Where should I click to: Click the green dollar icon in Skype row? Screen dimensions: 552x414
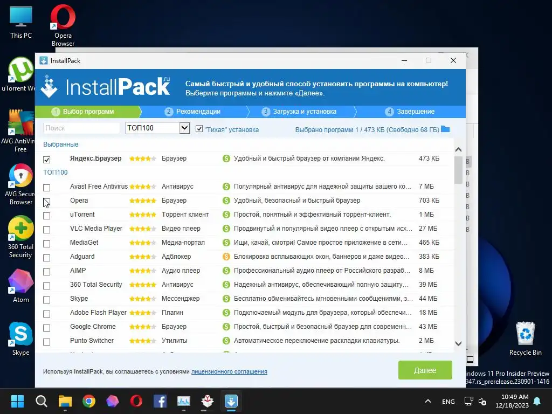(x=226, y=299)
